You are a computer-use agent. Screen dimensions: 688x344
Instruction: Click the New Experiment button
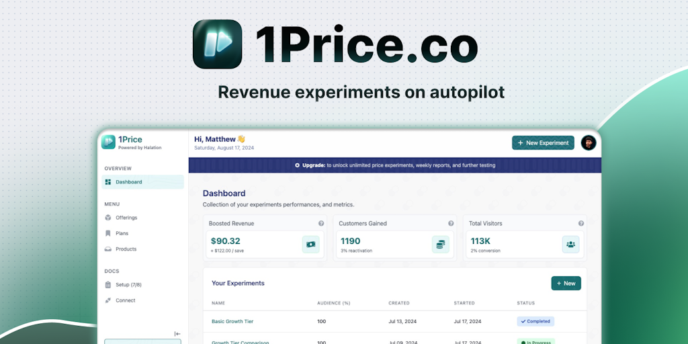click(543, 142)
